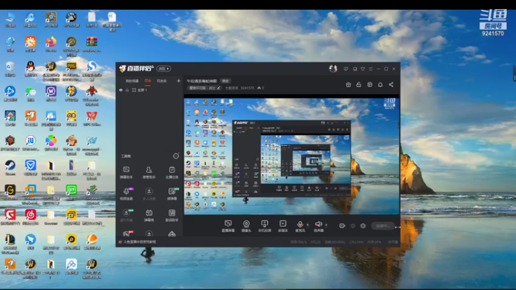
Task: Open notifications bell icon
Action: (380, 85)
